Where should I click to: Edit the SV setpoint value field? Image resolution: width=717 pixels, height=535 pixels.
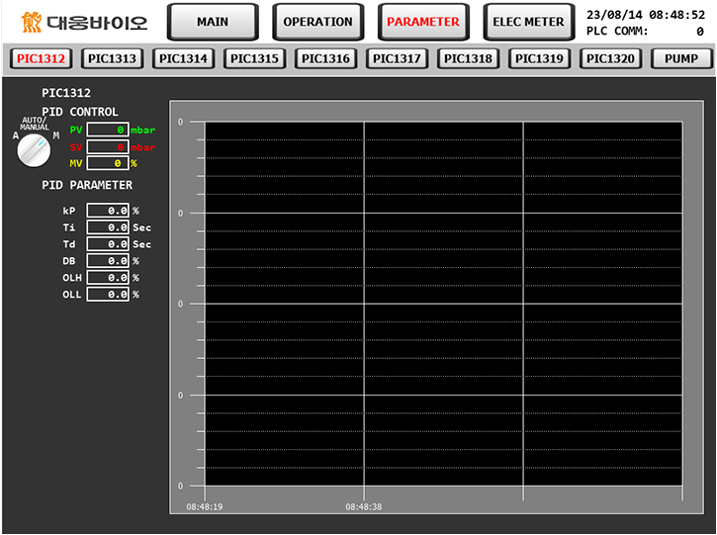108,146
